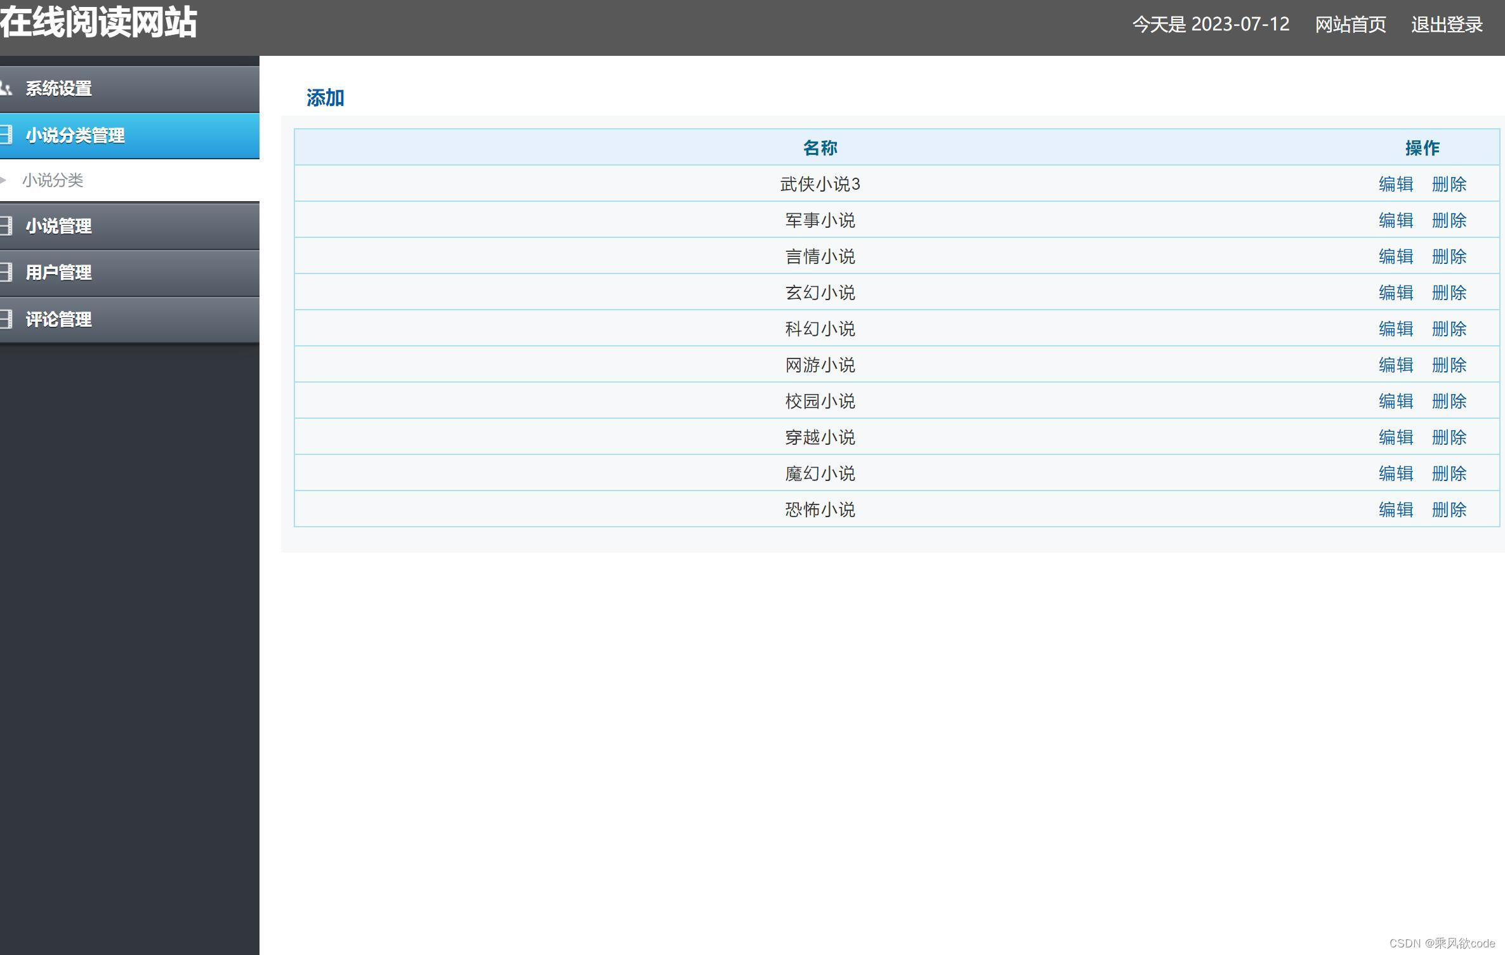1505x955 pixels.
Task: Click the 系统设置 sidebar icon
Action: point(6,88)
